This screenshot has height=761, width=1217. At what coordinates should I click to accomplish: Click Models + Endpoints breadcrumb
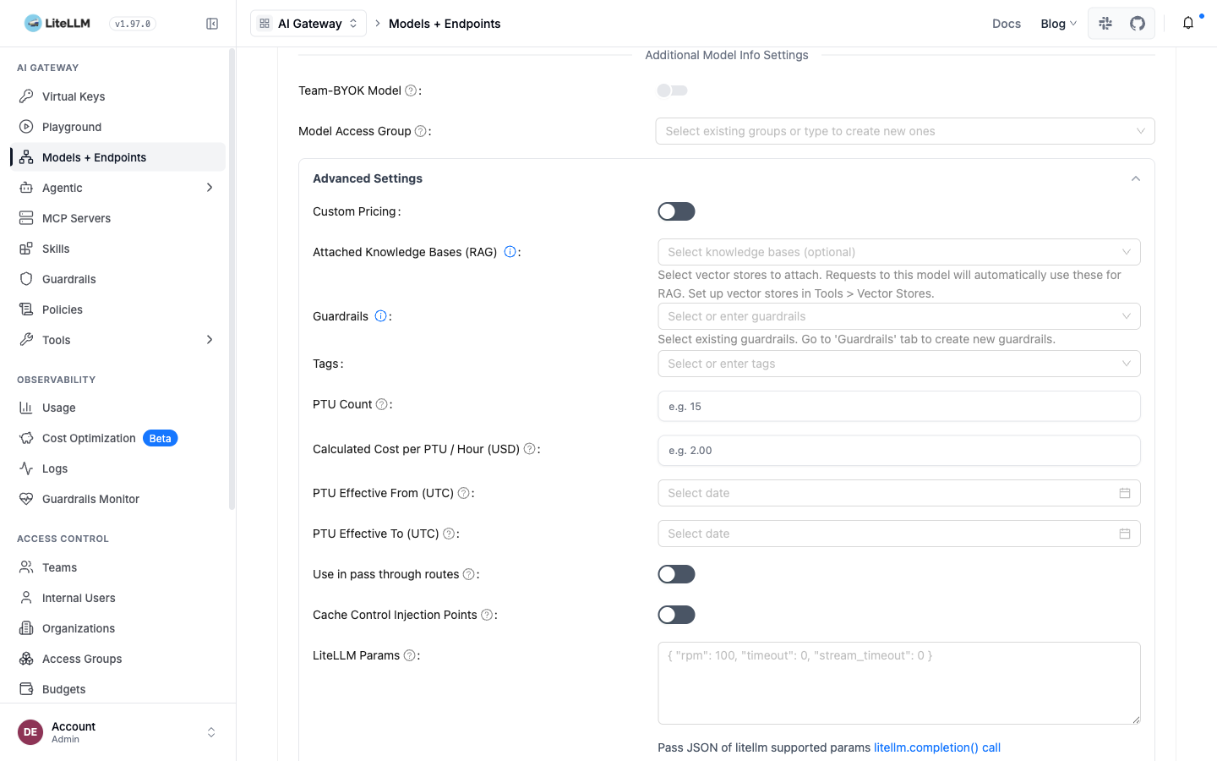coord(445,24)
